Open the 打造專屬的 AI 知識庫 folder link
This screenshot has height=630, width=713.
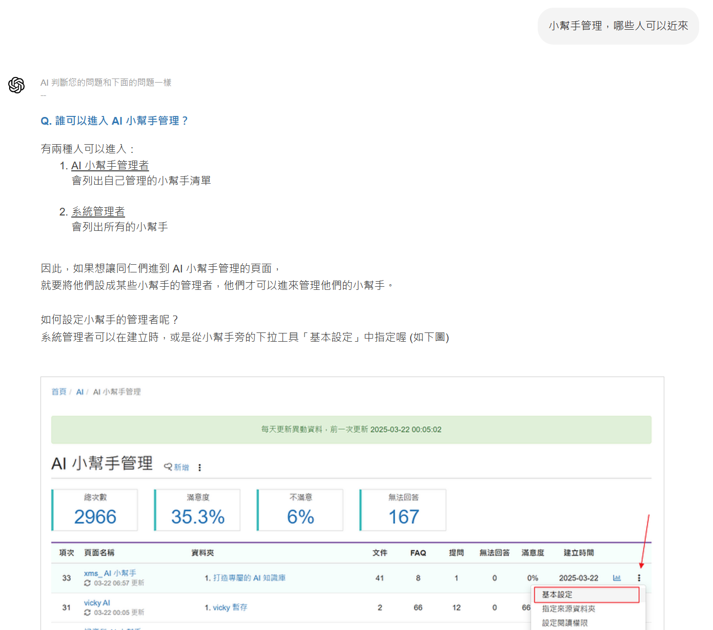pyautogui.click(x=249, y=578)
